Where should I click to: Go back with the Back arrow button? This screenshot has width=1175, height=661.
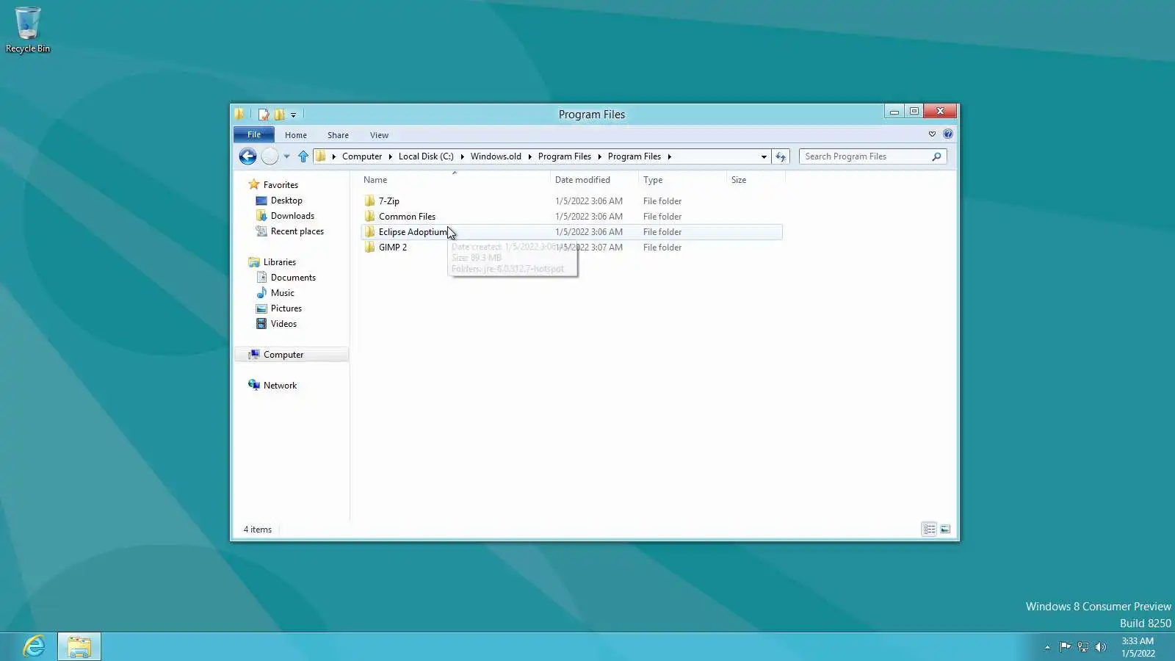247,156
